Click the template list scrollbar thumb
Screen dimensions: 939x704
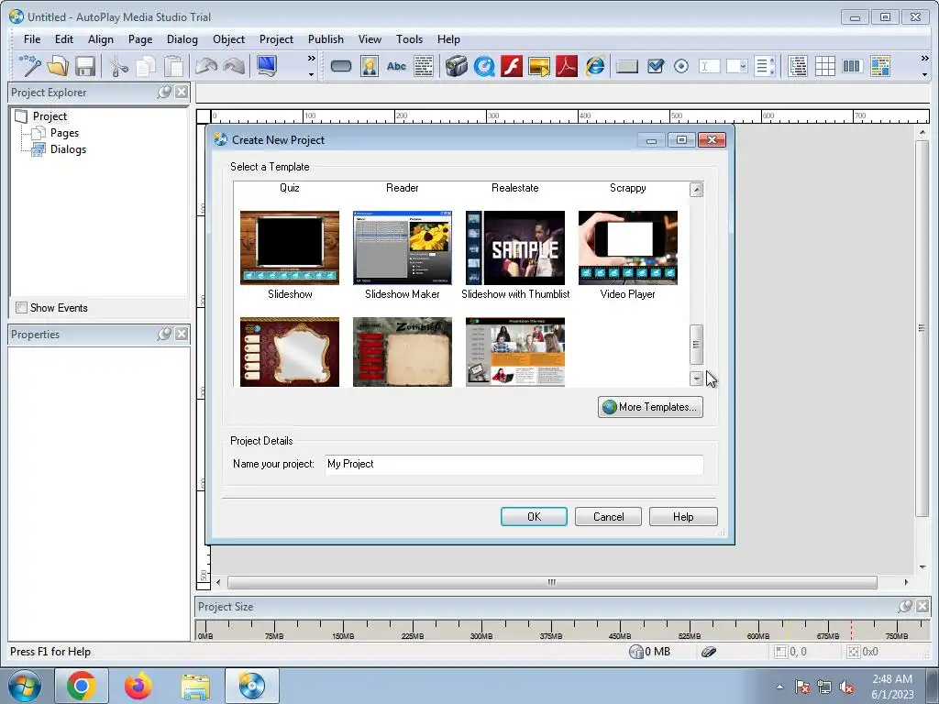696,345
